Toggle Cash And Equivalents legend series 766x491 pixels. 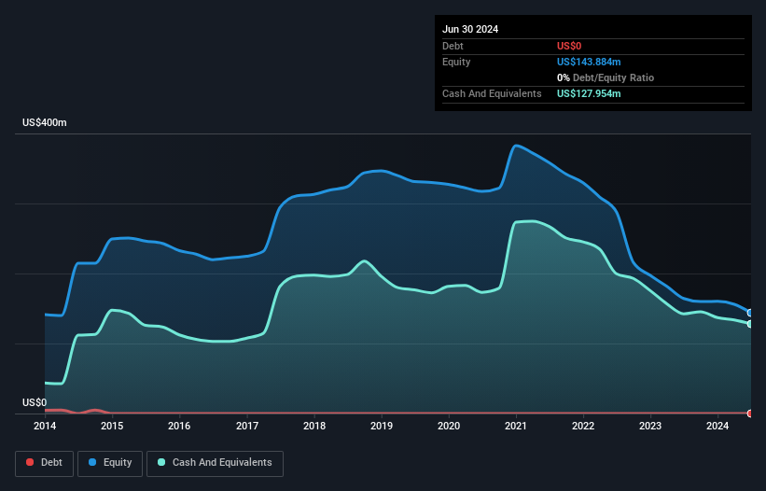(215, 463)
